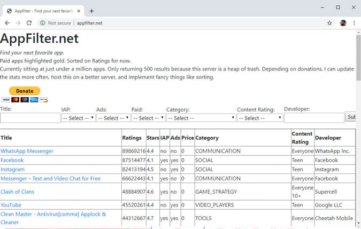361x229 pixels.
Task: Open the Chrome profile avatar
Action: (343, 23)
